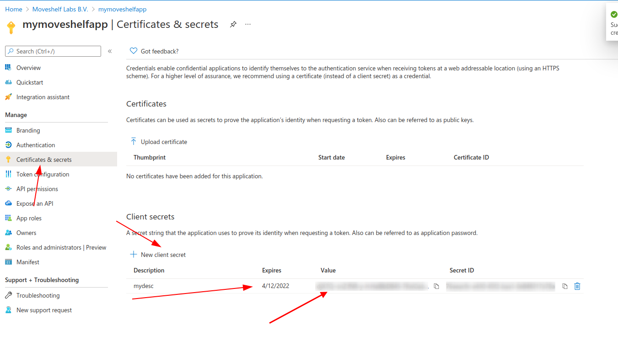Click the Quickstart cloud icon
Image resolution: width=618 pixels, height=347 pixels.
click(x=8, y=82)
